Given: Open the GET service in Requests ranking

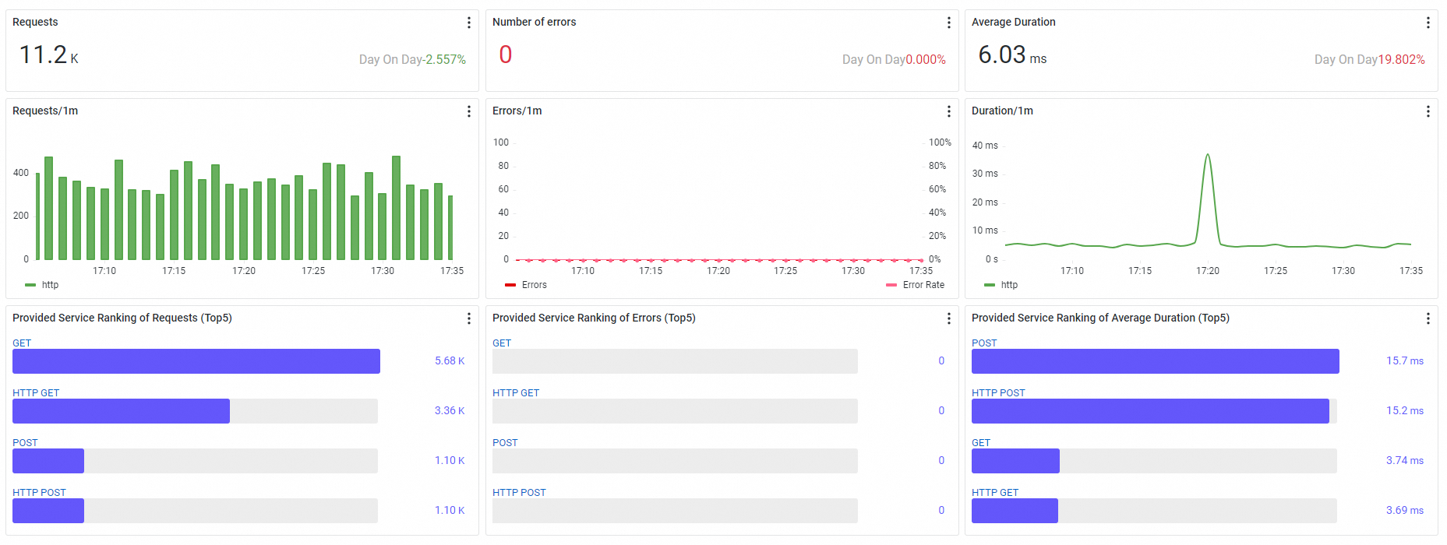Looking at the screenshot, I should click(22, 343).
